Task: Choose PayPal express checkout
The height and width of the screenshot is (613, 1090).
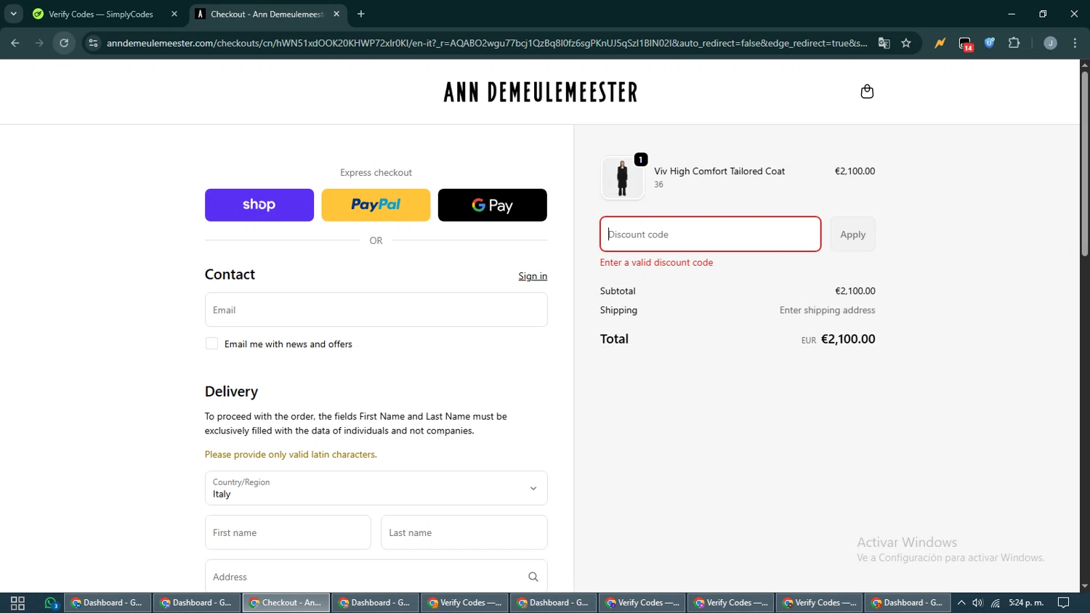Action: (376, 205)
